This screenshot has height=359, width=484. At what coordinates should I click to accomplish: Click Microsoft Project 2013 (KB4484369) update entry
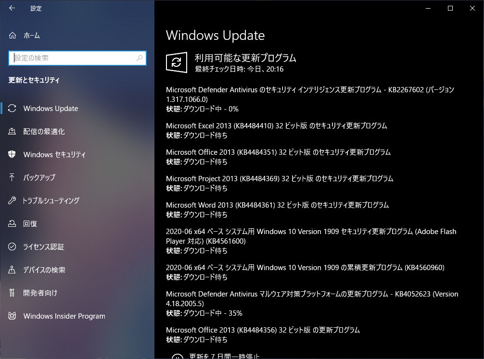pos(280,179)
